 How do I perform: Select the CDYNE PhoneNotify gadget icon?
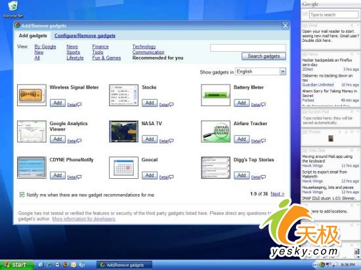[x=32, y=168]
